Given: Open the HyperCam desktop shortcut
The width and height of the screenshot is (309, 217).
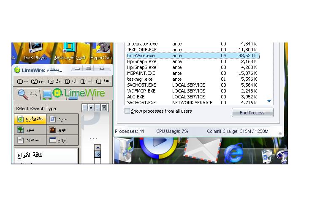Looking at the screenshot, I should (x=101, y=51).
